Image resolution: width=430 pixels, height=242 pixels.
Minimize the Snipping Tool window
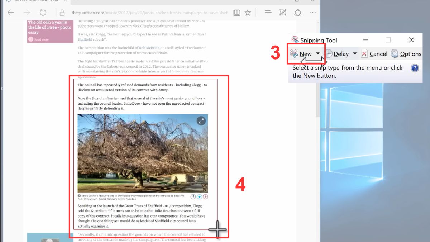[x=365, y=40]
